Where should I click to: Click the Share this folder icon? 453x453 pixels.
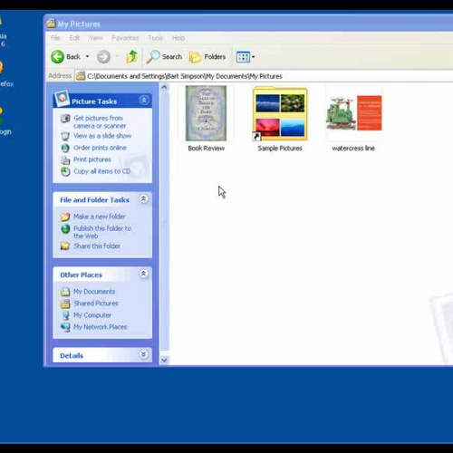pos(65,246)
